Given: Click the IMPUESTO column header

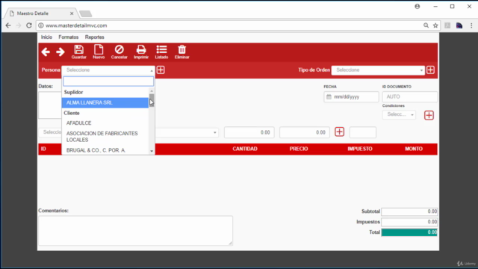Looking at the screenshot, I should click(360, 149).
